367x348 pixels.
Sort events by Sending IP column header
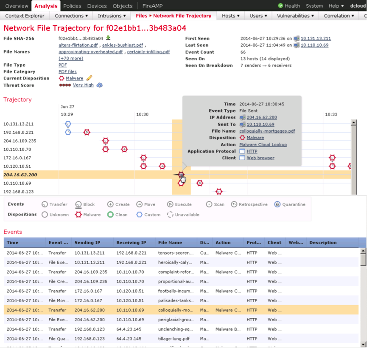[92, 243]
